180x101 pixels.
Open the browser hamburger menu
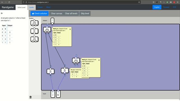(177, 2)
